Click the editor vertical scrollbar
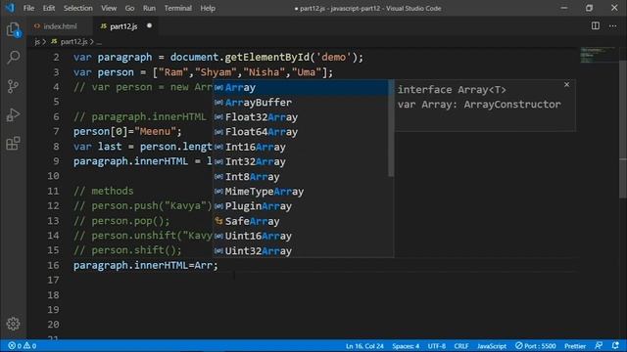This screenshot has height=352, width=627. (x=623, y=128)
